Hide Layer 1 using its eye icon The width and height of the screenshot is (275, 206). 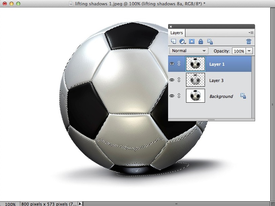click(172, 64)
